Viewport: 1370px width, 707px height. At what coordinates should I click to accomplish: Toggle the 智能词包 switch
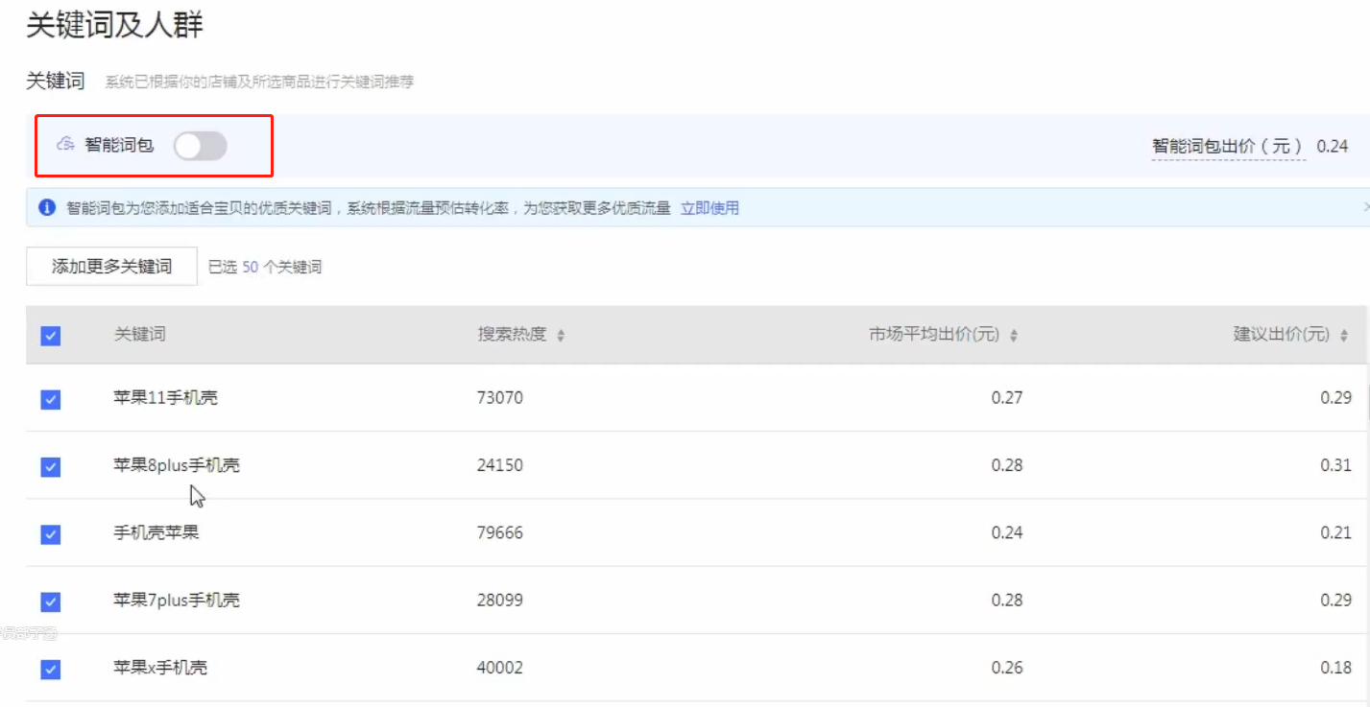click(200, 146)
